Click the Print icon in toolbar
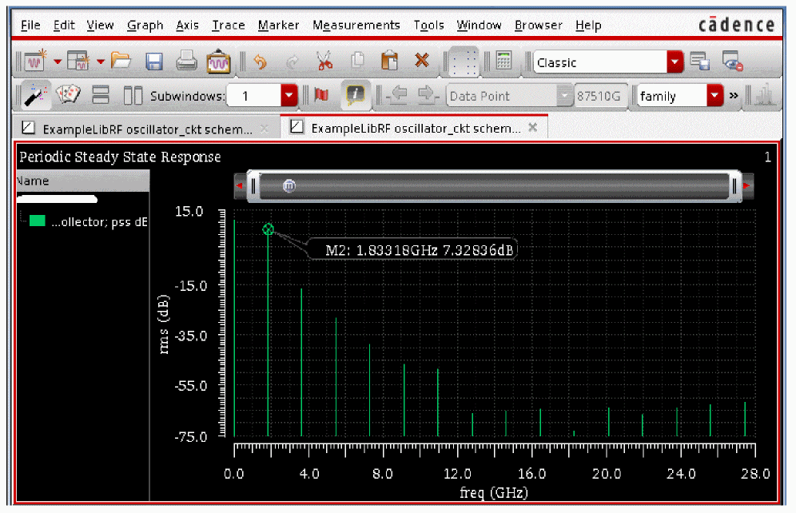796x513 pixels. 185,62
